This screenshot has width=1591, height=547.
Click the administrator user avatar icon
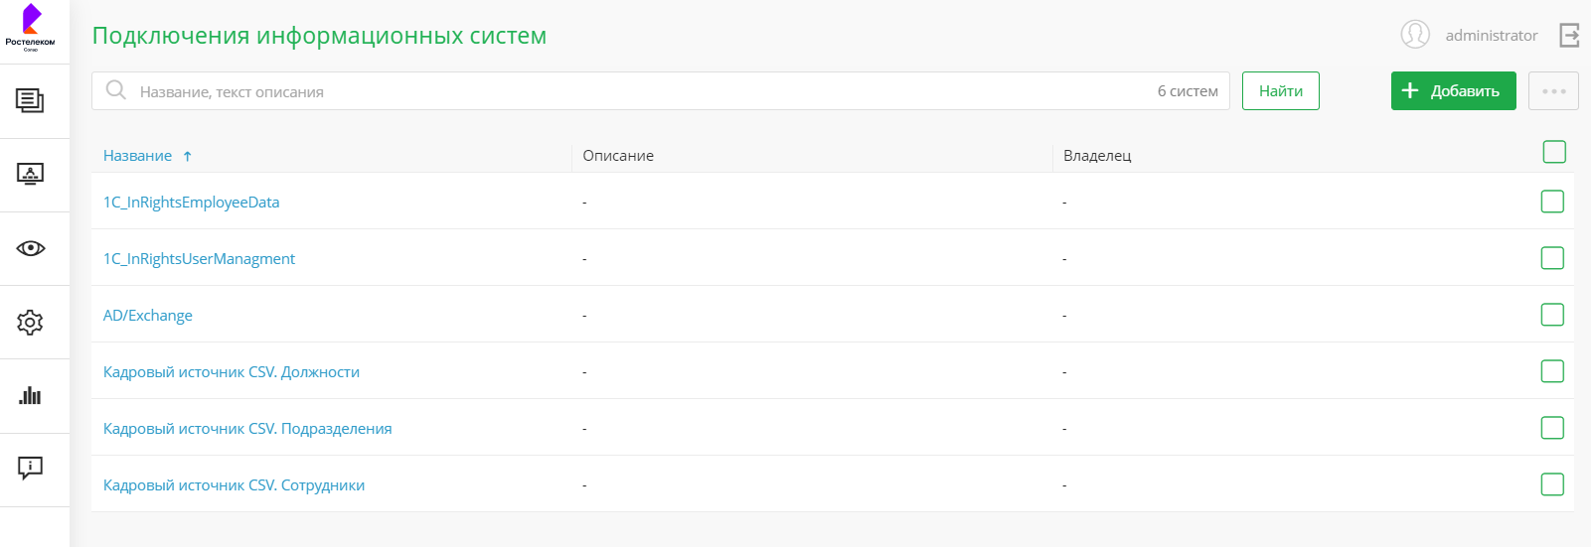(1415, 35)
